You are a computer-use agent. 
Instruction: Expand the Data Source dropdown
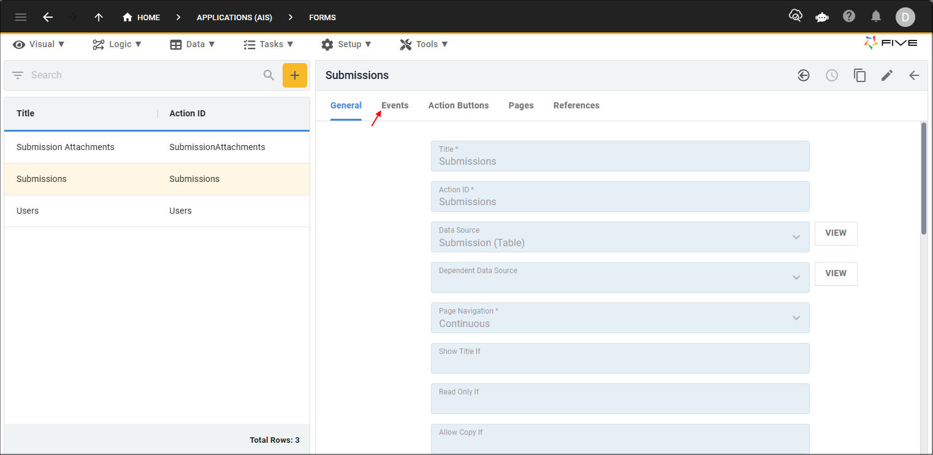coord(796,237)
